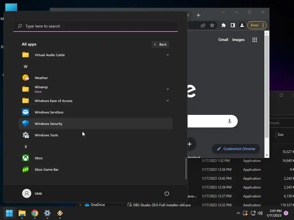Click the Chrome Error menu button
Viewport: 294px width, 220px height.
tap(257, 25)
